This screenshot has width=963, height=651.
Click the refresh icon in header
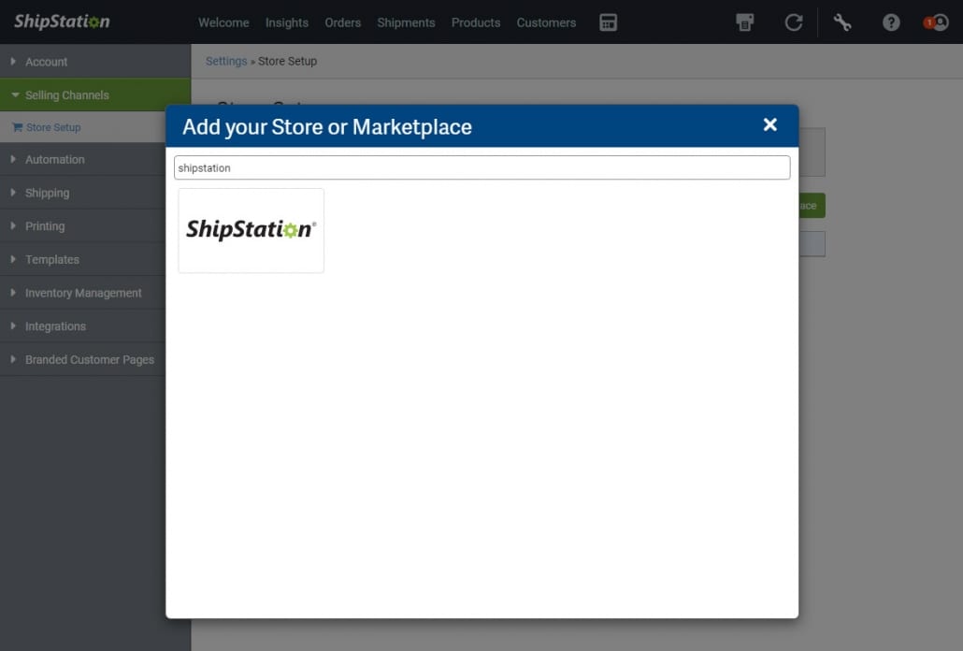click(x=794, y=22)
